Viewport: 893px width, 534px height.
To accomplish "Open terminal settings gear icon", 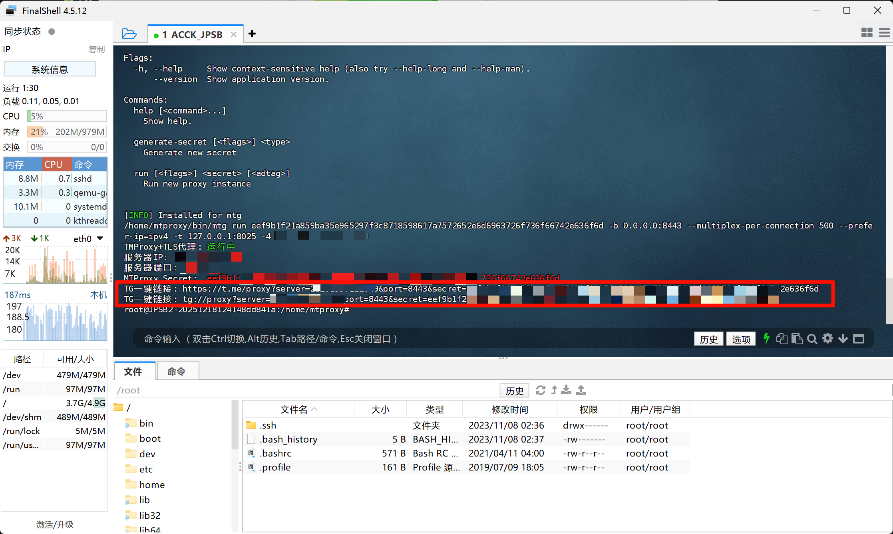I will (827, 339).
